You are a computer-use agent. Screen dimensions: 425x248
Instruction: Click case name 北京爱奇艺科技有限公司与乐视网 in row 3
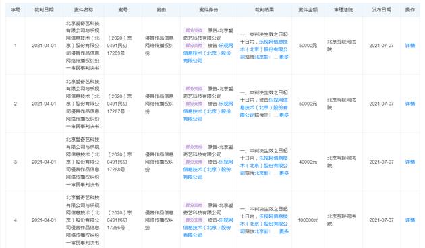pos(83,162)
